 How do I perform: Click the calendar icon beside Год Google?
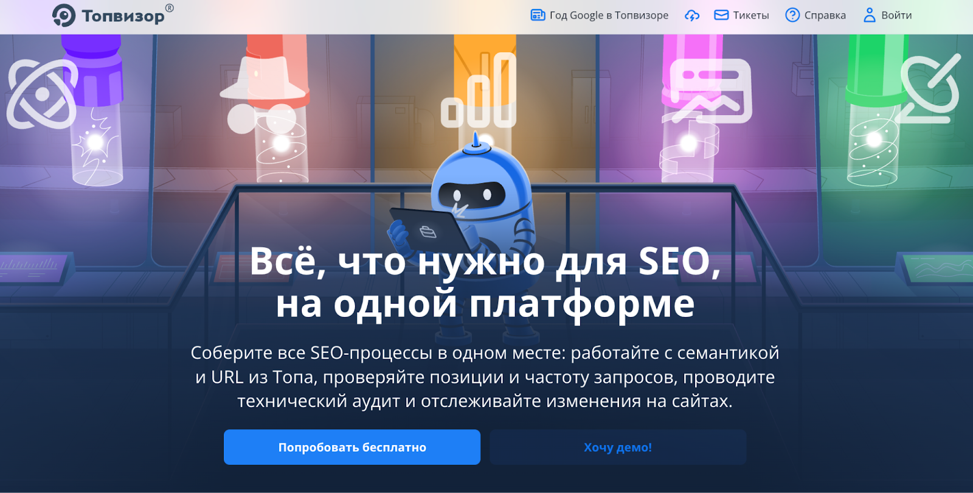pyautogui.click(x=538, y=15)
